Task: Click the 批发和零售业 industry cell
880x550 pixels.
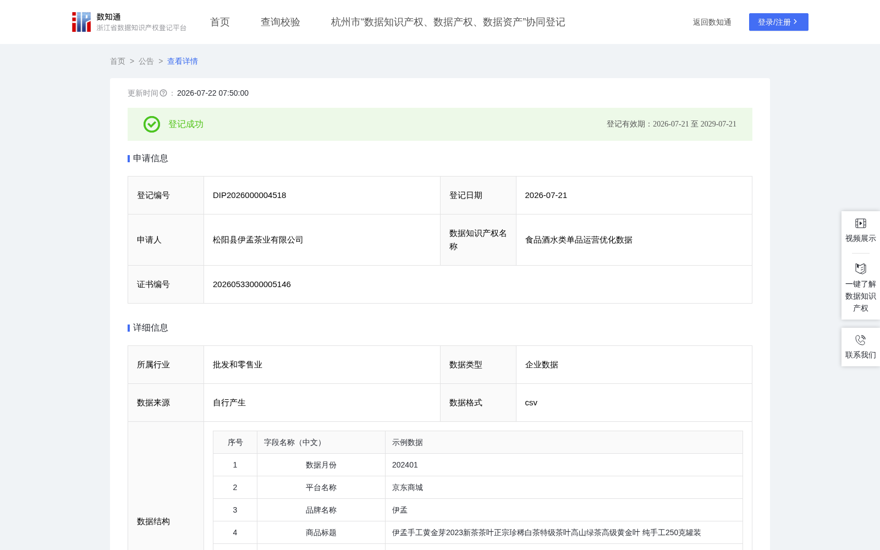Action: (322, 365)
